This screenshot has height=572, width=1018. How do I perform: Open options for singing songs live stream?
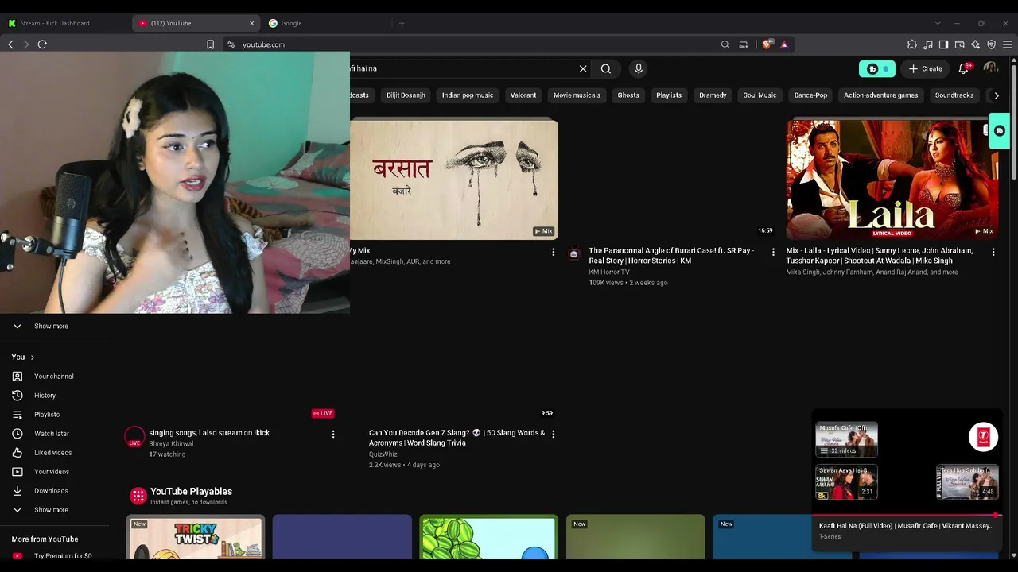click(x=333, y=434)
